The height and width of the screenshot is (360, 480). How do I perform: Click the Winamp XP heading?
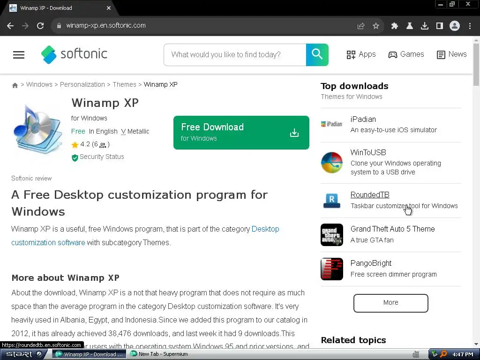[x=105, y=103]
